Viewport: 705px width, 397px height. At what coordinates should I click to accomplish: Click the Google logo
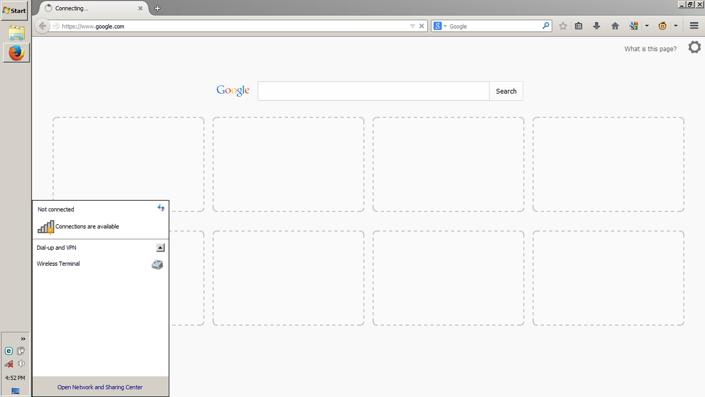233,90
